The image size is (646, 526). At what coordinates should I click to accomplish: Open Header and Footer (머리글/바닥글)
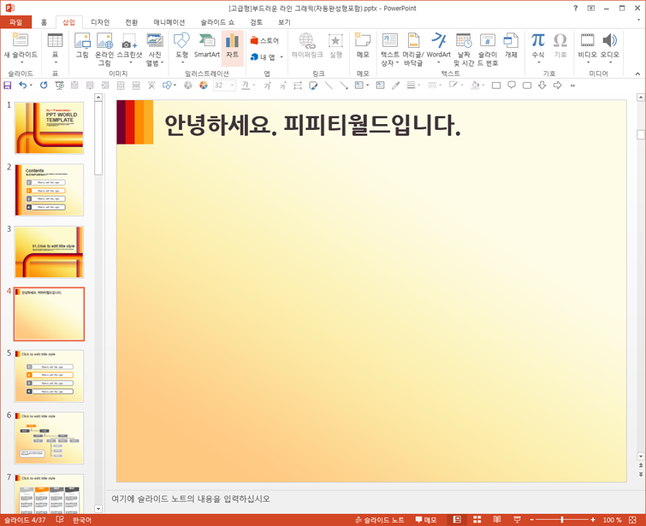pos(413,49)
